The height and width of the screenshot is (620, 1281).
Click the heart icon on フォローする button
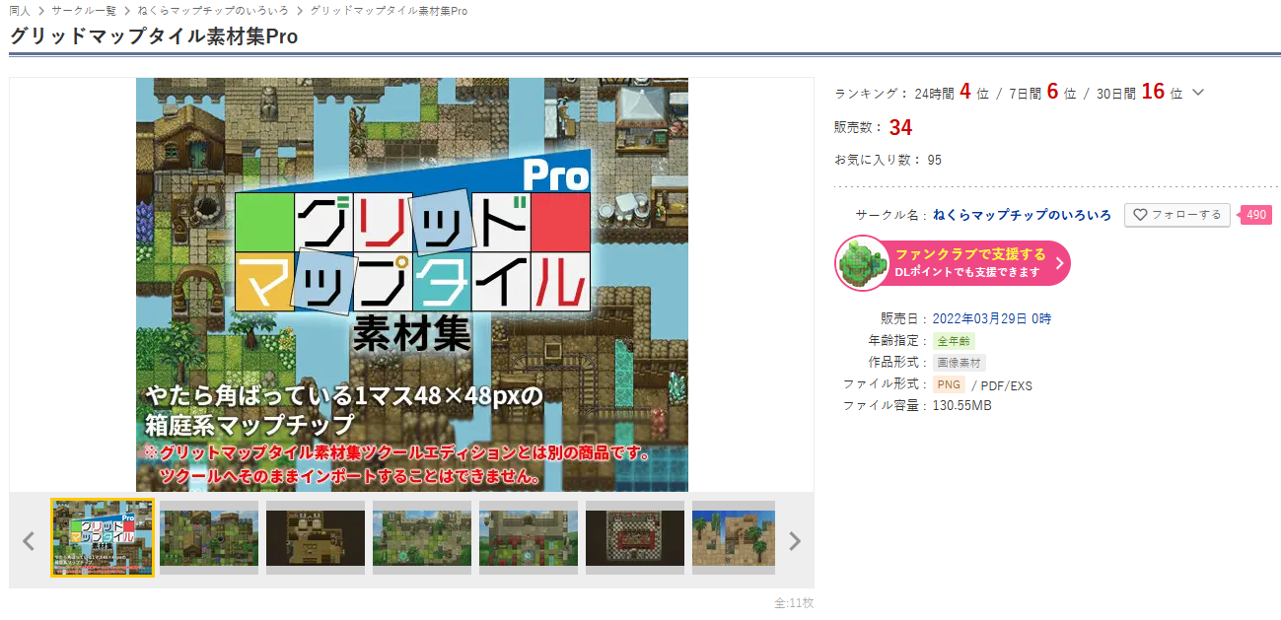[1140, 215]
